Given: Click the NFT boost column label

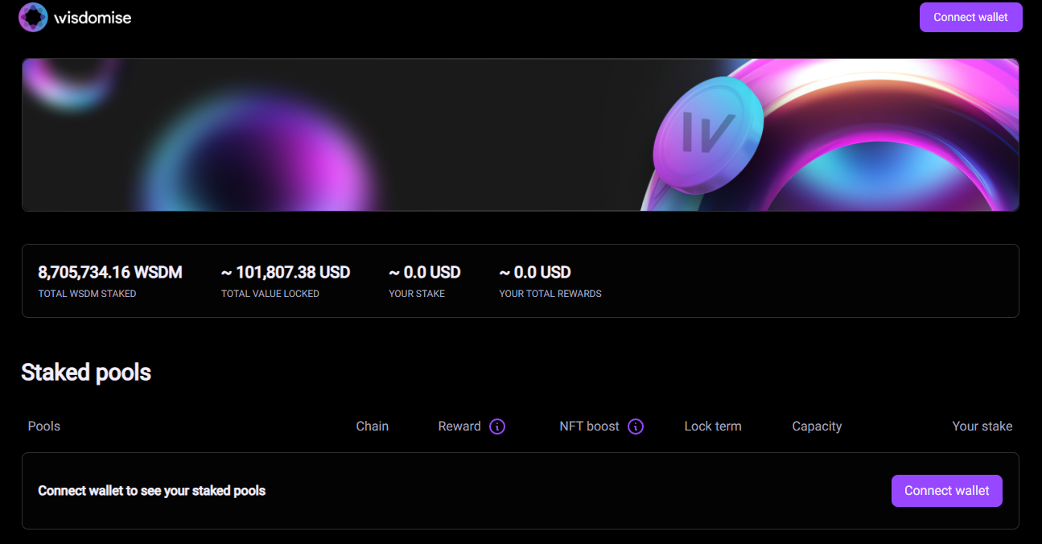Looking at the screenshot, I should tap(589, 427).
